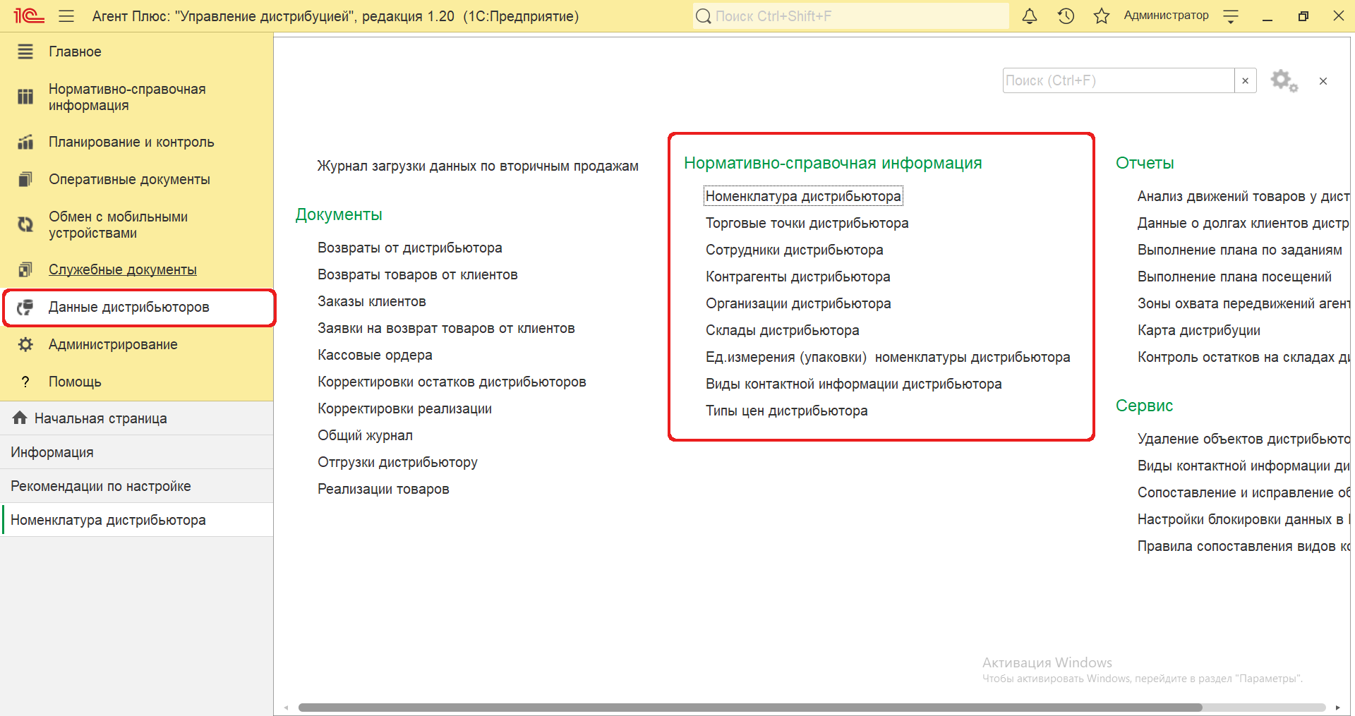This screenshot has width=1355, height=716.
Task: Open Склады дистрибьютора
Action: pyautogui.click(x=782, y=330)
